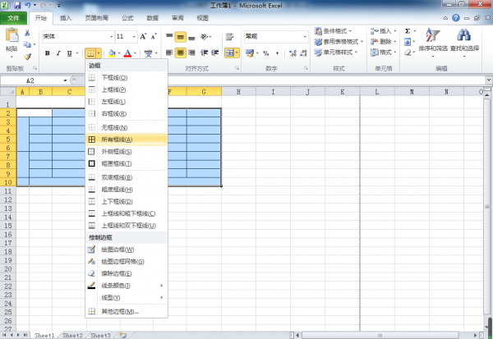Apply the red Font Color

point(127,53)
